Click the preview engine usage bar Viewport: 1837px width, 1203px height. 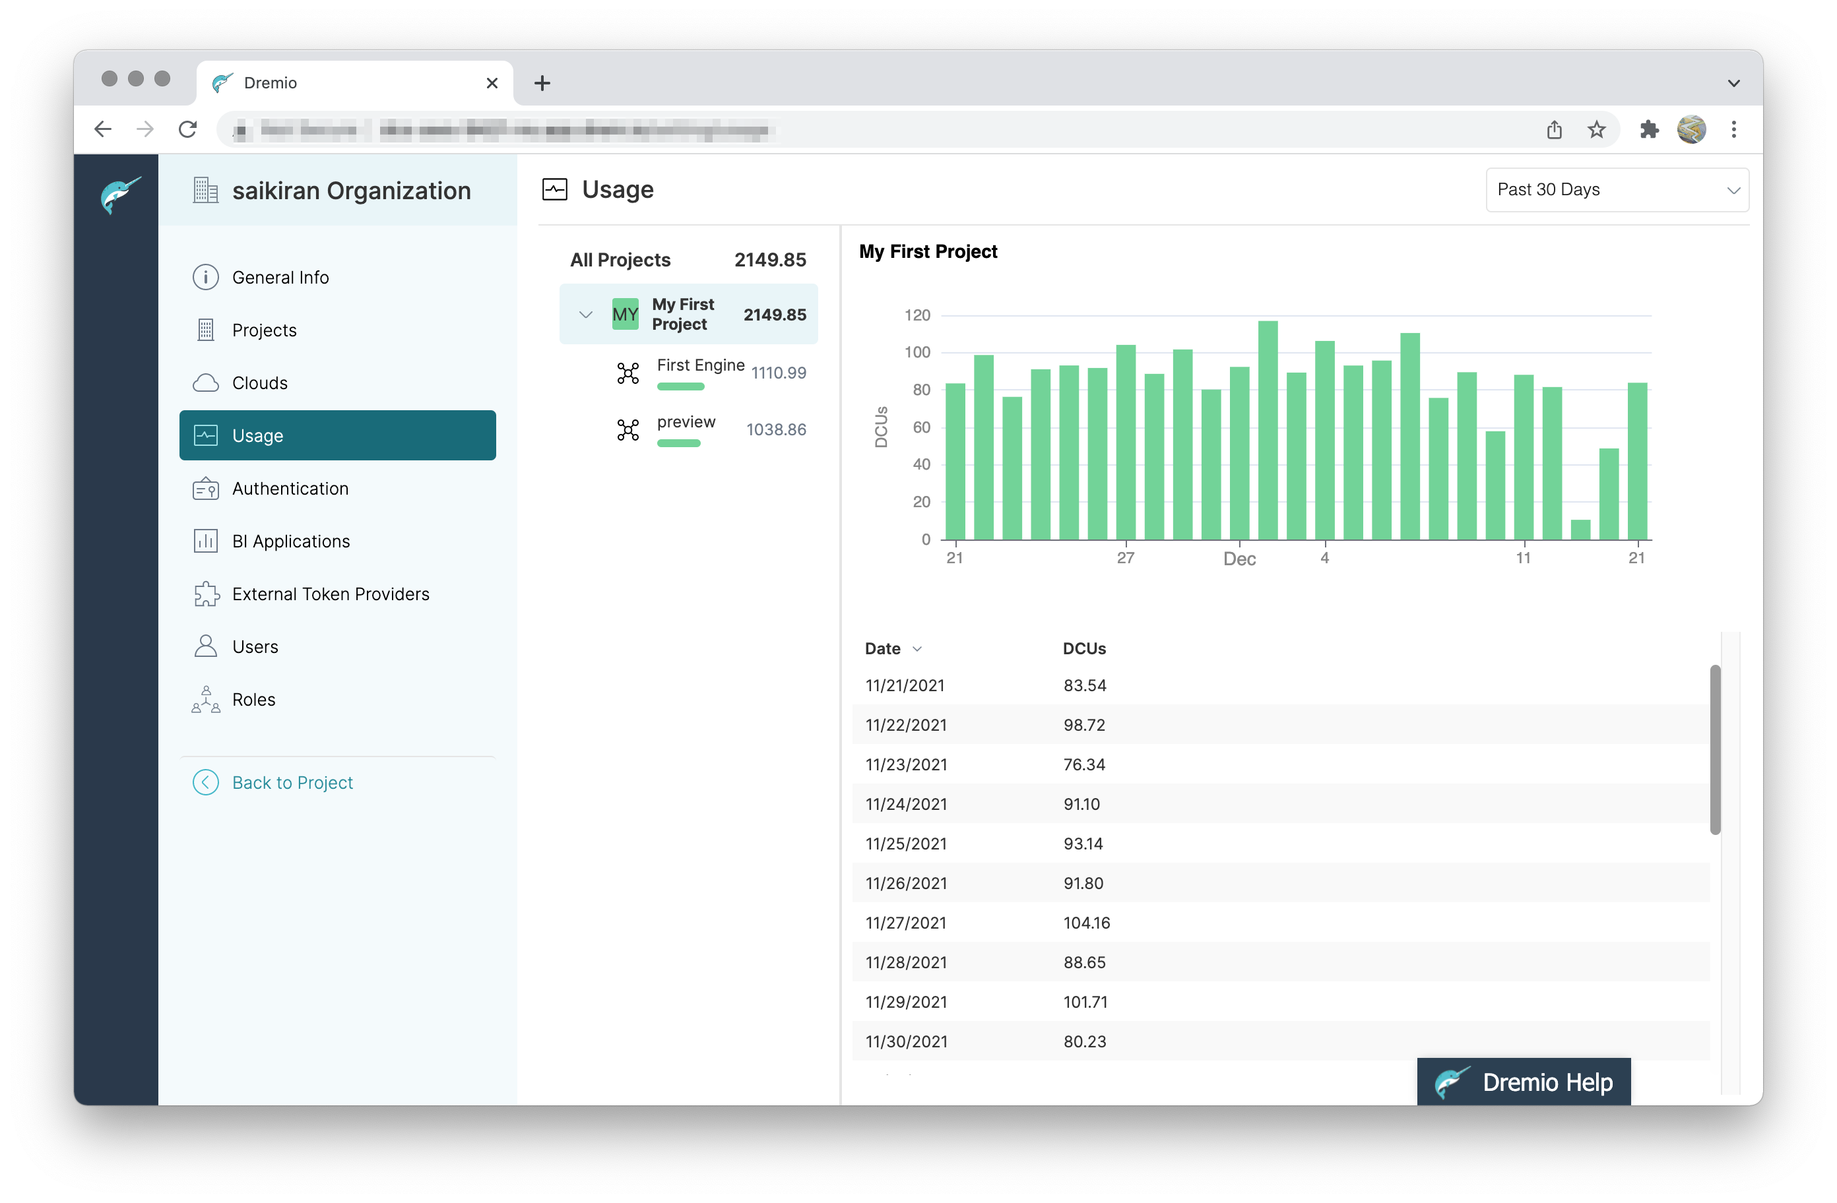click(678, 443)
